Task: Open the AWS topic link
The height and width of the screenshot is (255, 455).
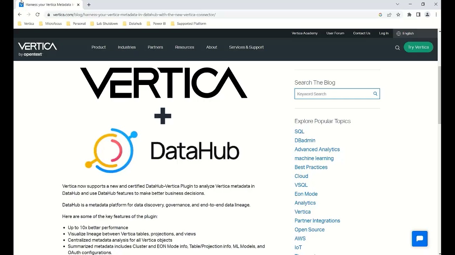Action: click(300, 238)
